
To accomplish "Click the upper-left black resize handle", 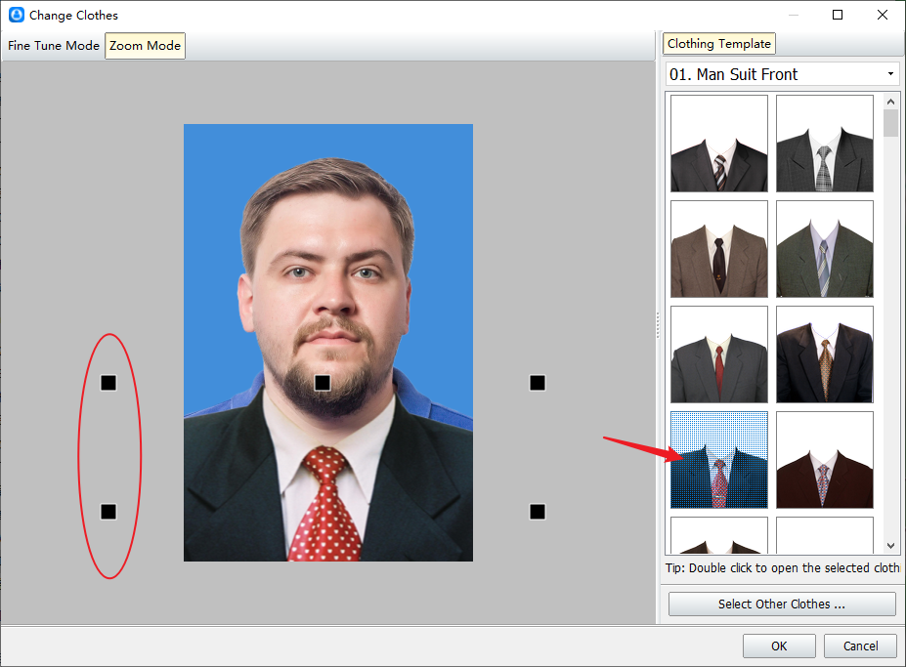I will [x=108, y=383].
